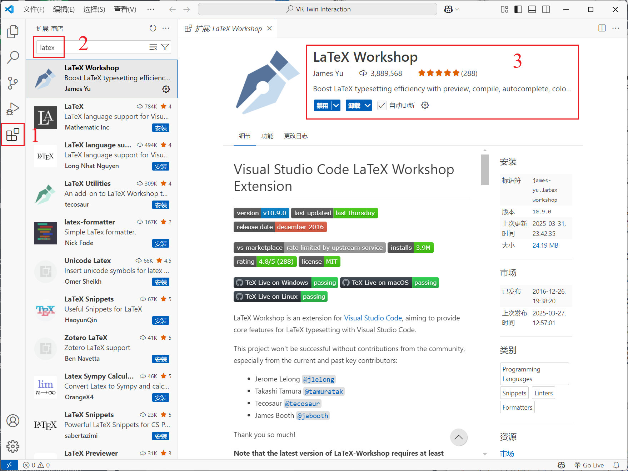Expand the disable button dropdown arrow

[x=336, y=105]
